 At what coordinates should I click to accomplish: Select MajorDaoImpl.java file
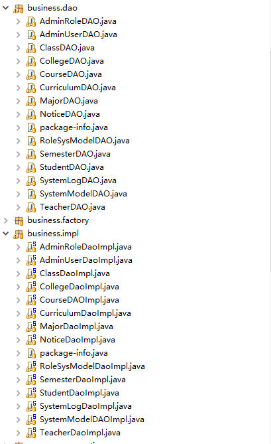(x=76, y=327)
